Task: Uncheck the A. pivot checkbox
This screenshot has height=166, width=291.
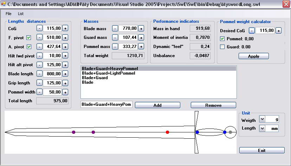Action: click(29, 47)
